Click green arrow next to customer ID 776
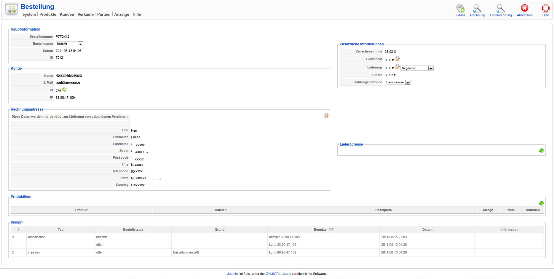 click(64, 90)
